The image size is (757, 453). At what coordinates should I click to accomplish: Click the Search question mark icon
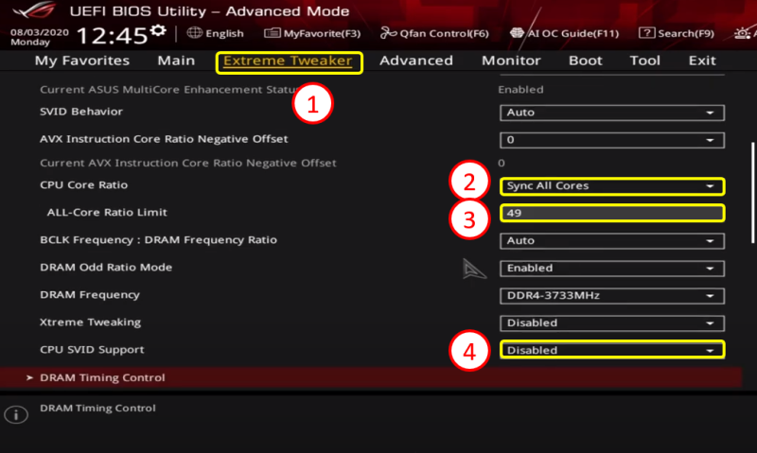(646, 33)
